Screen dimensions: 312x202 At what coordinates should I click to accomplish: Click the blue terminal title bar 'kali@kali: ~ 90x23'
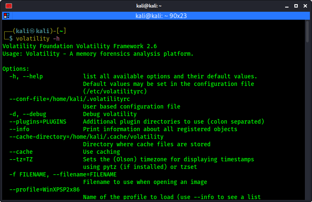161,16
